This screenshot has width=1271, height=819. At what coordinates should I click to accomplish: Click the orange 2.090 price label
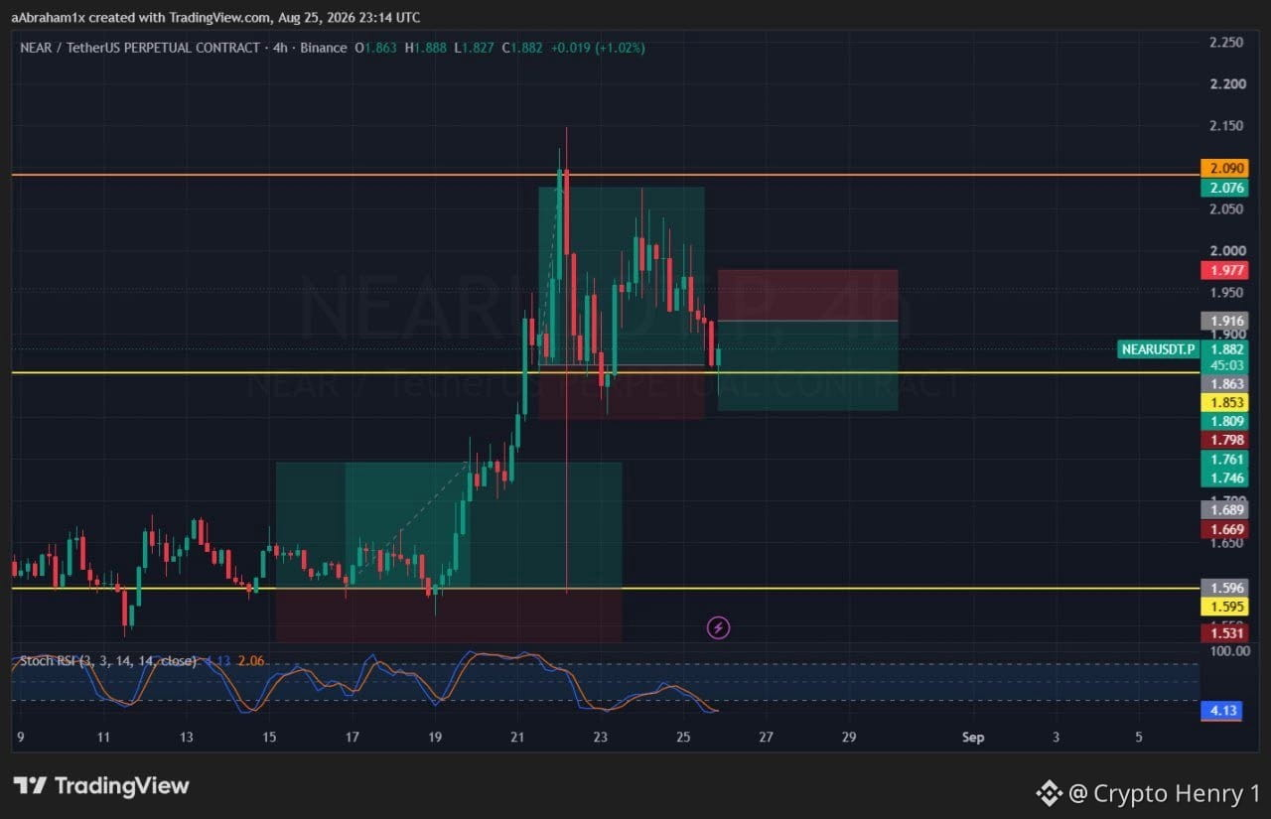coord(1222,168)
